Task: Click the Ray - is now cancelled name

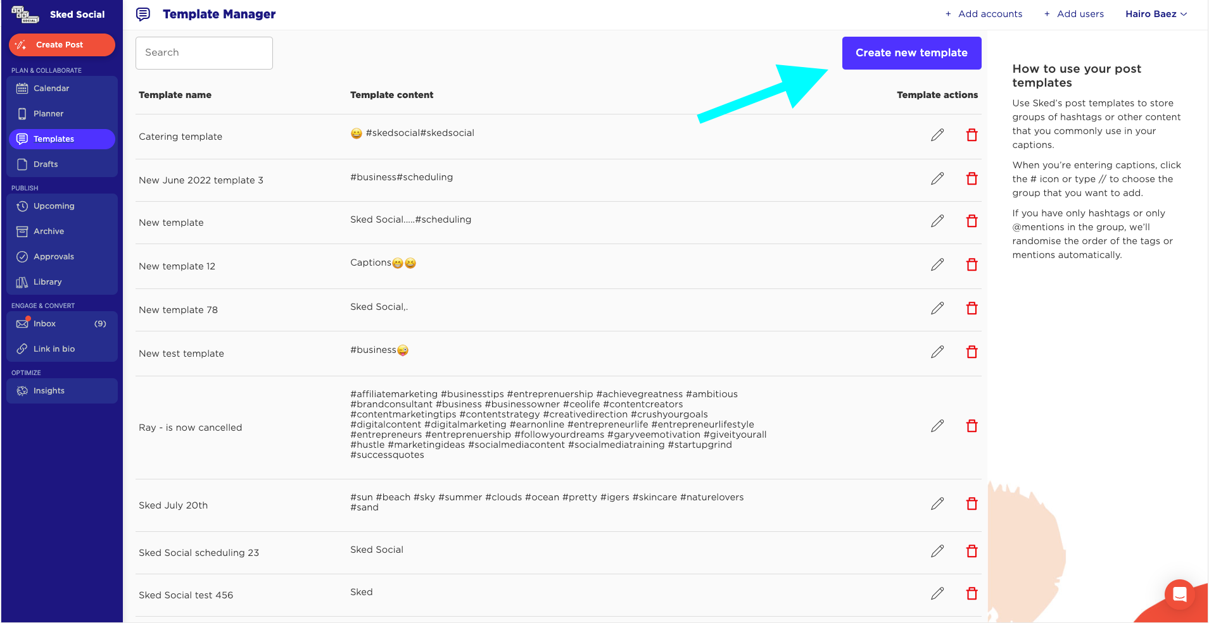Action: pyautogui.click(x=190, y=428)
